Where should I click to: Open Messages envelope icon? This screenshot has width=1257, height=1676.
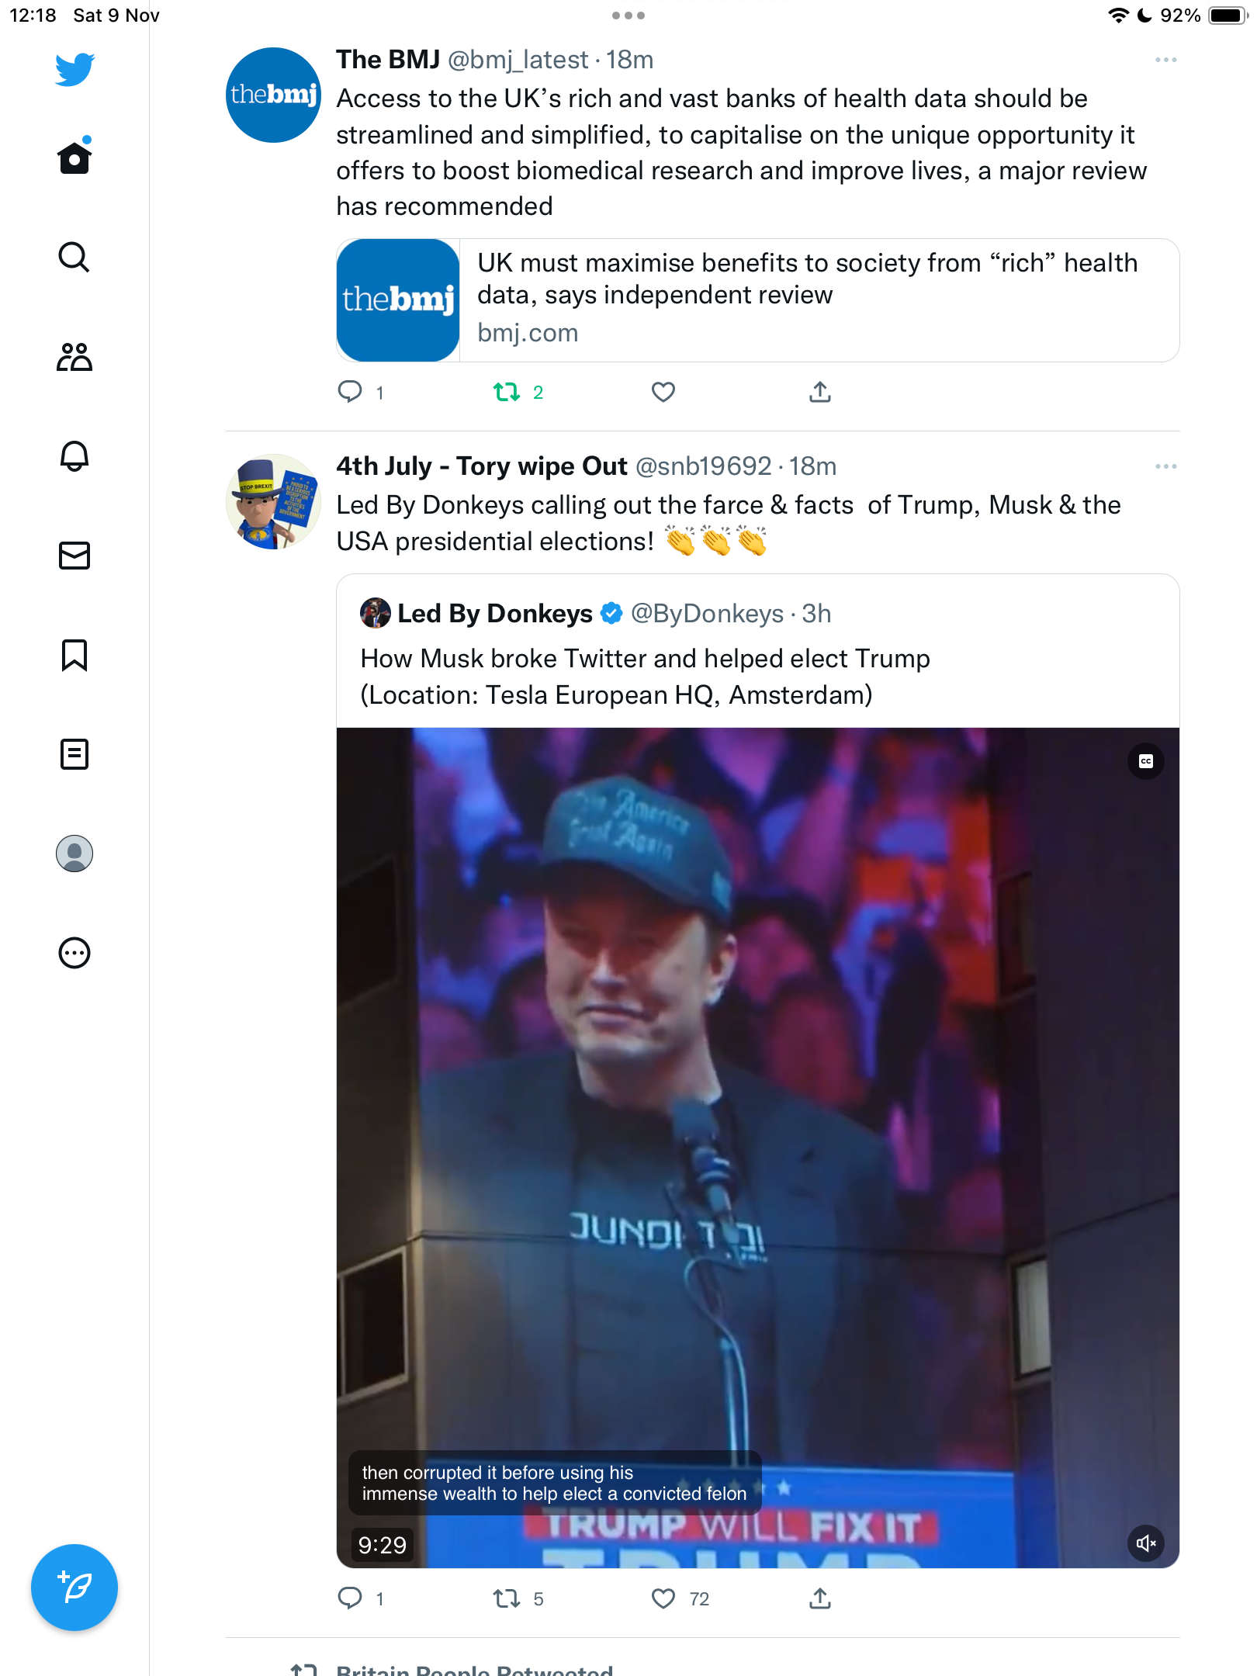coord(74,556)
